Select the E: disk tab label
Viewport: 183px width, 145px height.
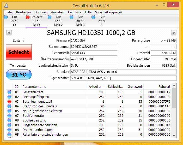102,25
